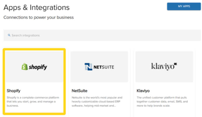Open the Shopify logo thumbnail

(x=34, y=67)
